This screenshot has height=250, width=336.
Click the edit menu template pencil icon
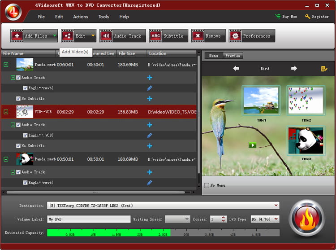[x=324, y=69]
